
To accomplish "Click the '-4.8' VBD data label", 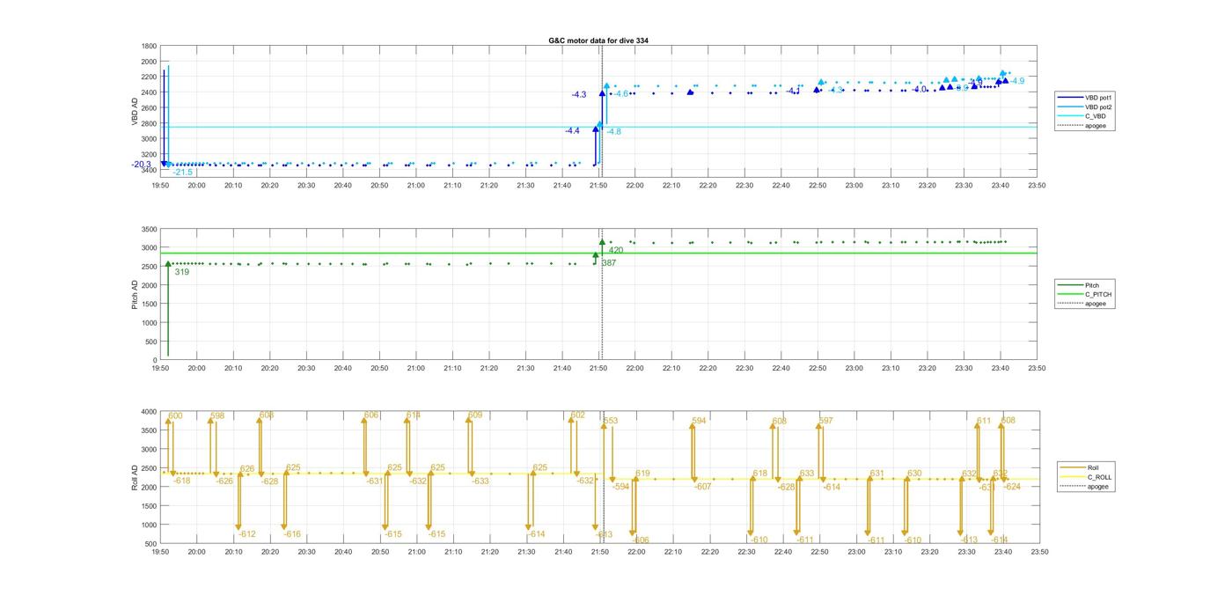I will click(613, 131).
